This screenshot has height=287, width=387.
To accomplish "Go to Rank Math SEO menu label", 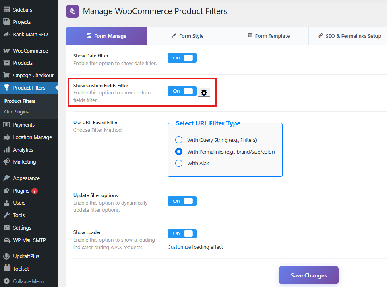I will point(30,34).
